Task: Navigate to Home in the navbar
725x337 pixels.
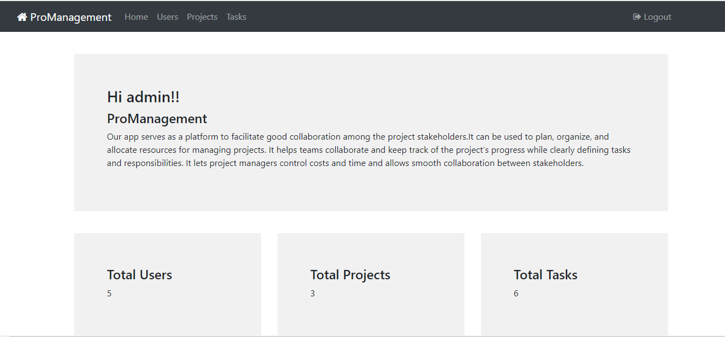Action: pyautogui.click(x=136, y=16)
